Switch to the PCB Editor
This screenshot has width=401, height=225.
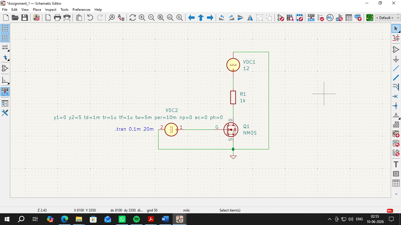coord(370,18)
